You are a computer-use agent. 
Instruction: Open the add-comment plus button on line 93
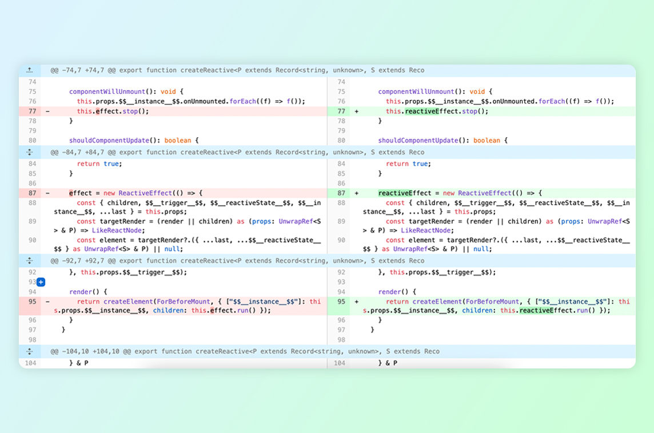[41, 282]
